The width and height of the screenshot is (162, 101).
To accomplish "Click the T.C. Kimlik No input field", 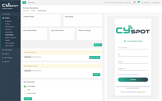I will [x=133, y=48].
